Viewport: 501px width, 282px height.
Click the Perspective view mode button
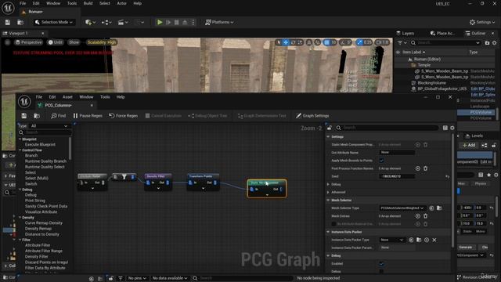(x=28, y=42)
